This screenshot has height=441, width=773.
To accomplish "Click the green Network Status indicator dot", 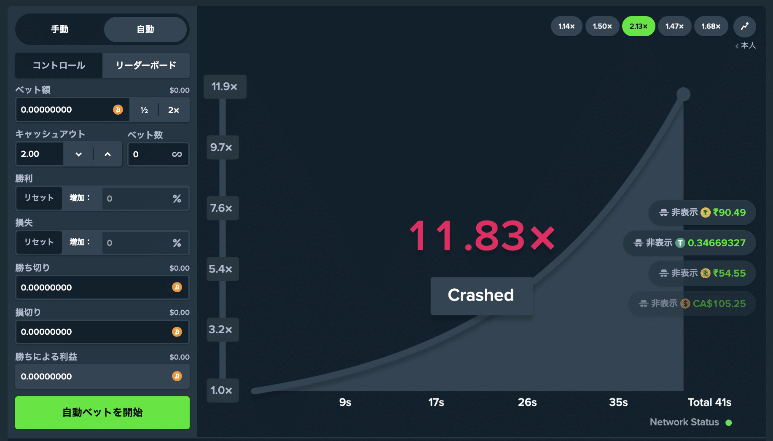I will point(729,422).
